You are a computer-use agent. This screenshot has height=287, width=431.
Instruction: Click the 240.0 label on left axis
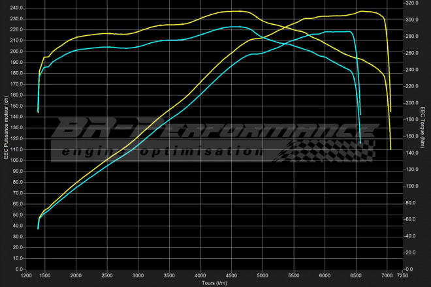(14, 8)
